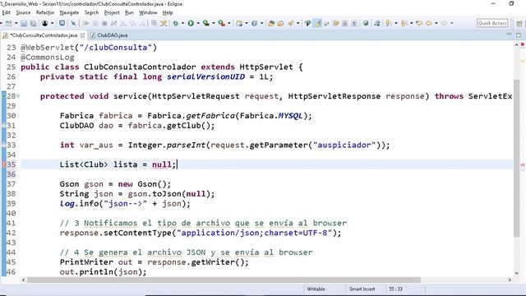Click the Quick Access search field
526x296 pixels.
(x=492, y=23)
